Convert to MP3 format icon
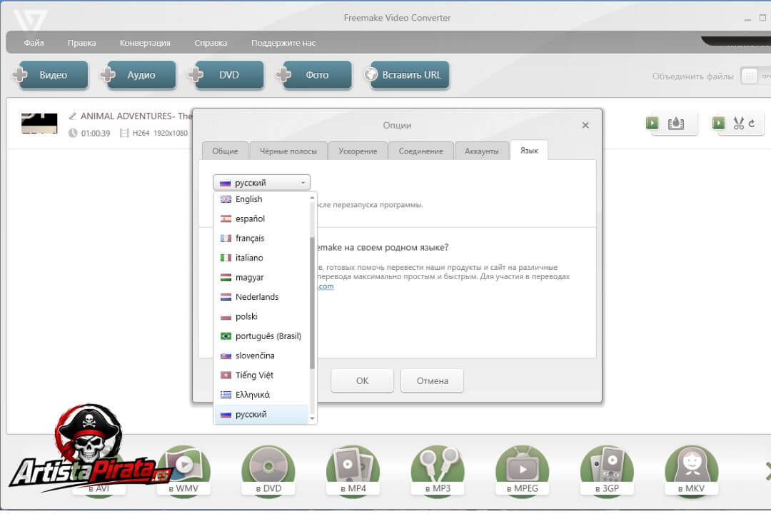The width and height of the screenshot is (771, 514). point(438,470)
